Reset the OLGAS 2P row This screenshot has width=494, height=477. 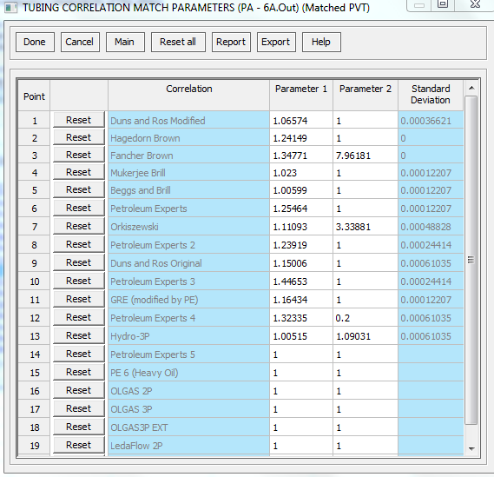pyautogui.click(x=79, y=391)
